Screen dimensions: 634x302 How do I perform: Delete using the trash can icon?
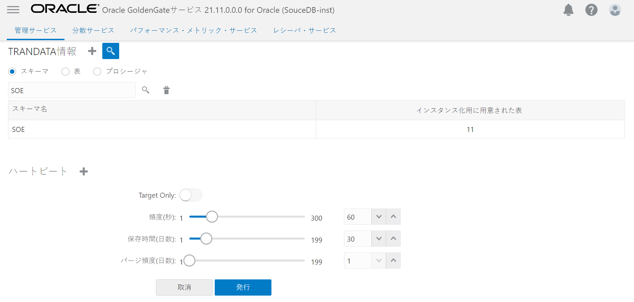click(x=166, y=90)
